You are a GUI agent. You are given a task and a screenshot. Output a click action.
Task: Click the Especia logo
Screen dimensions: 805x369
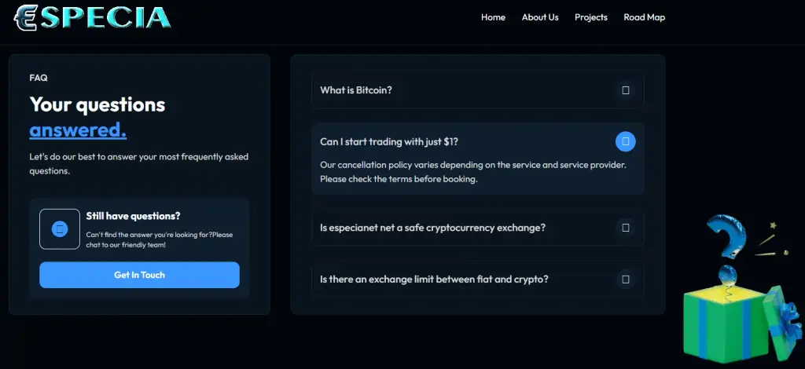click(x=93, y=17)
